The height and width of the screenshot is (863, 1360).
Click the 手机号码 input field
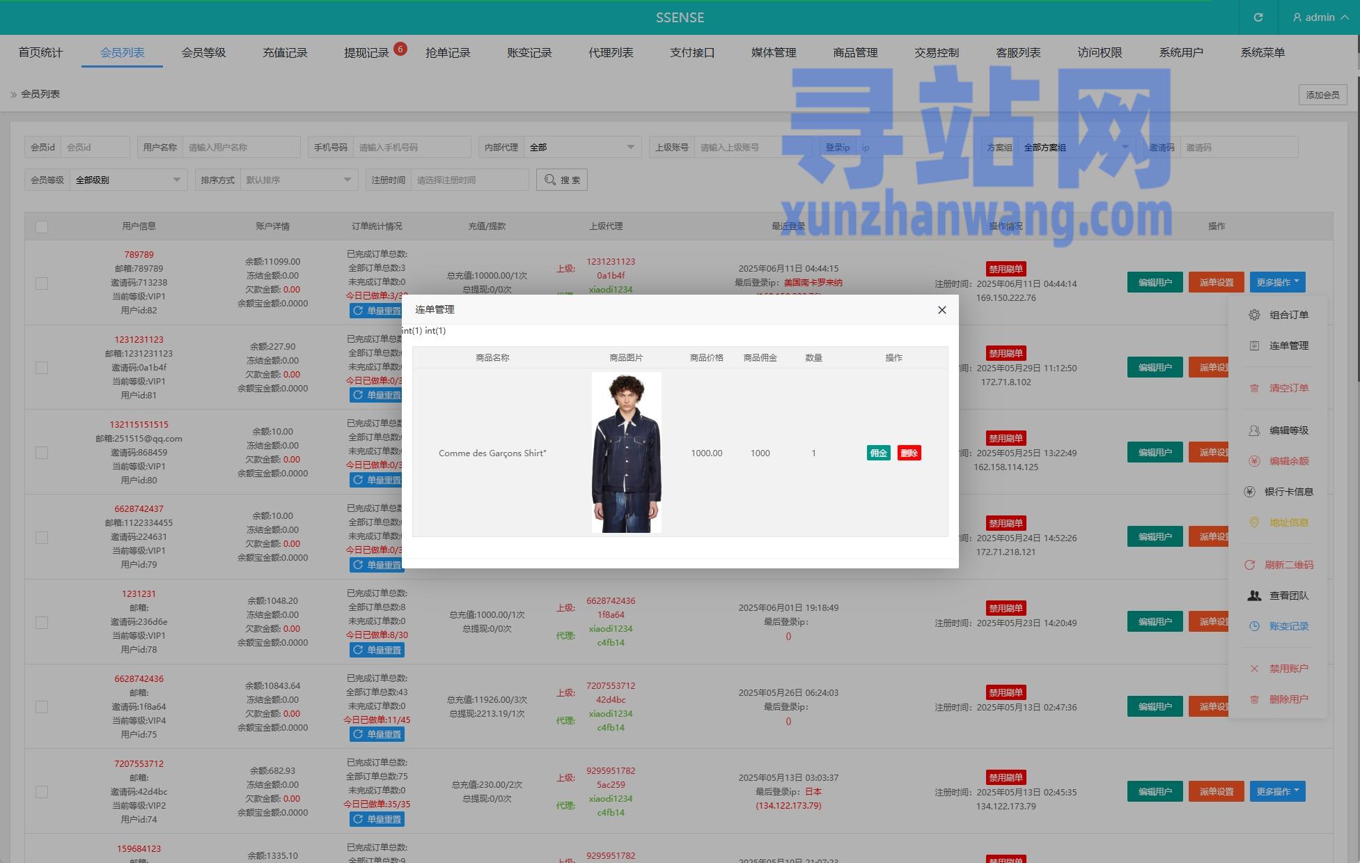point(412,147)
